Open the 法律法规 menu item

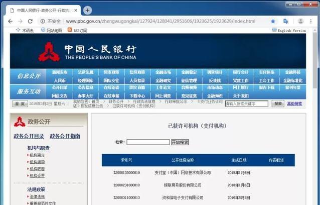coord(85,72)
